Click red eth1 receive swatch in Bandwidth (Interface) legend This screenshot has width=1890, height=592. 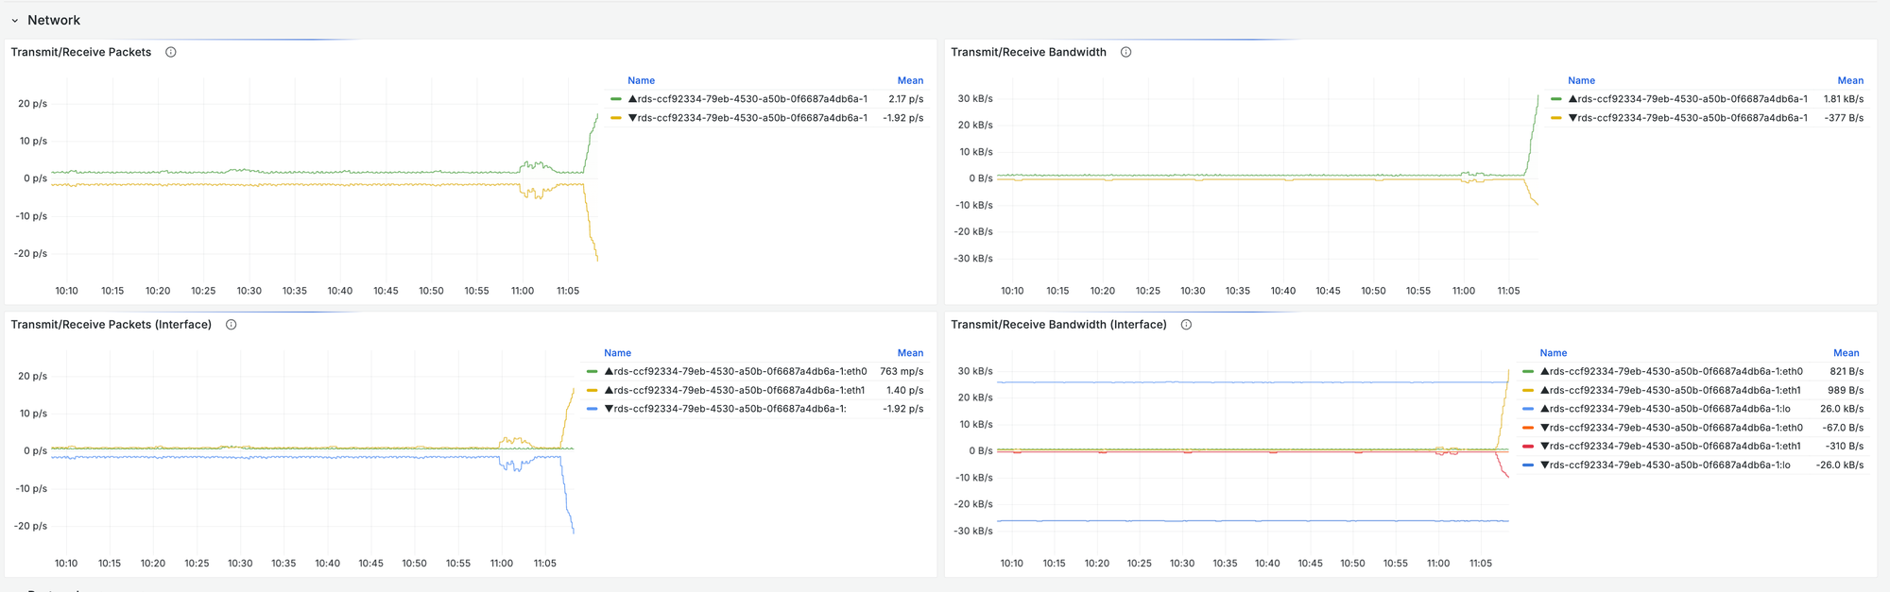pyautogui.click(x=1528, y=447)
